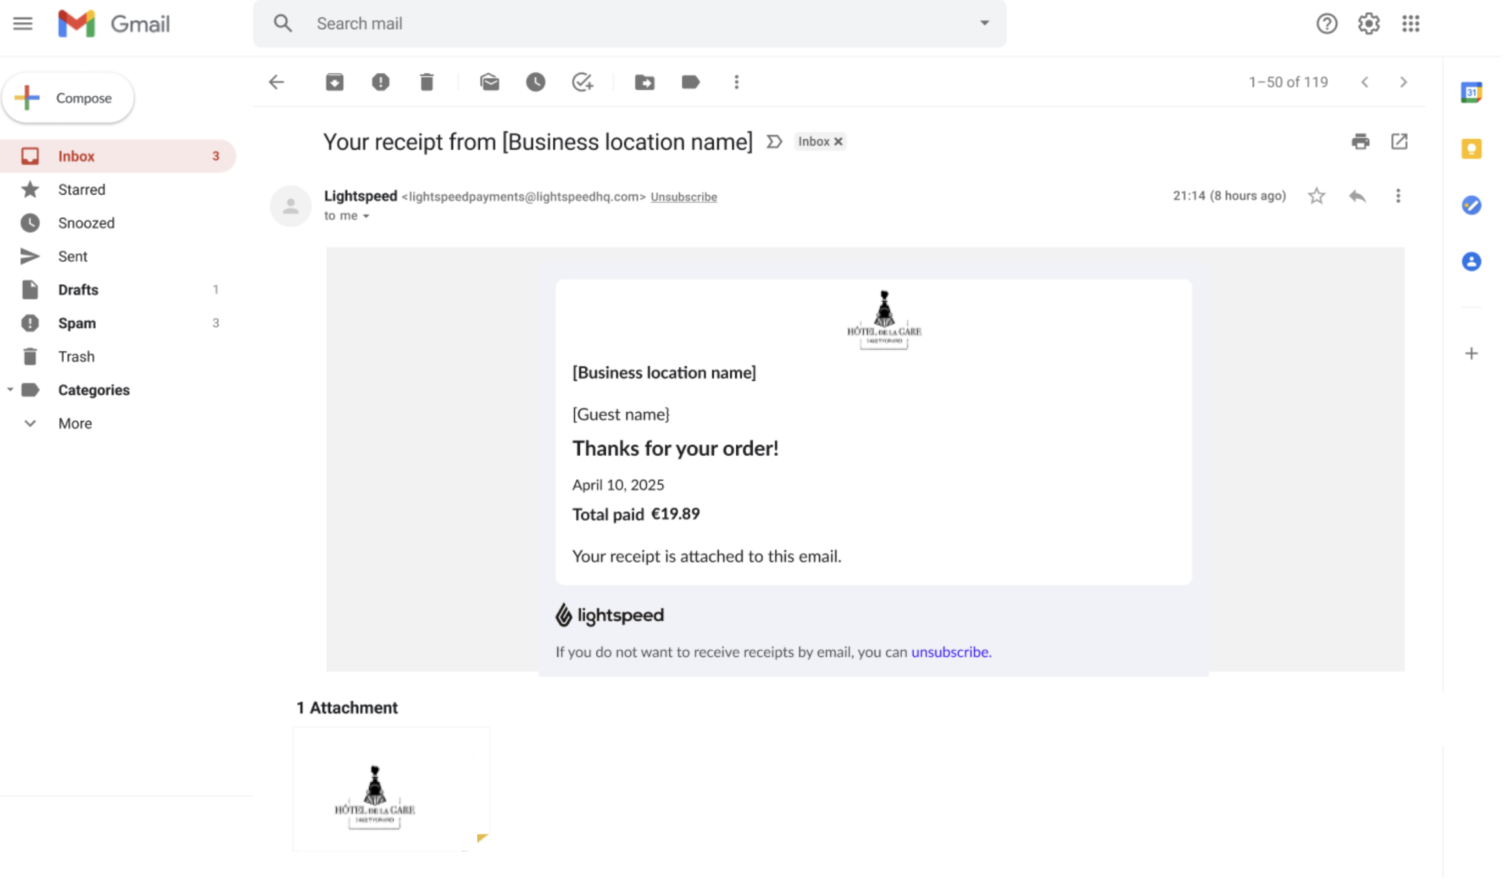Report this message as spam

tap(381, 82)
